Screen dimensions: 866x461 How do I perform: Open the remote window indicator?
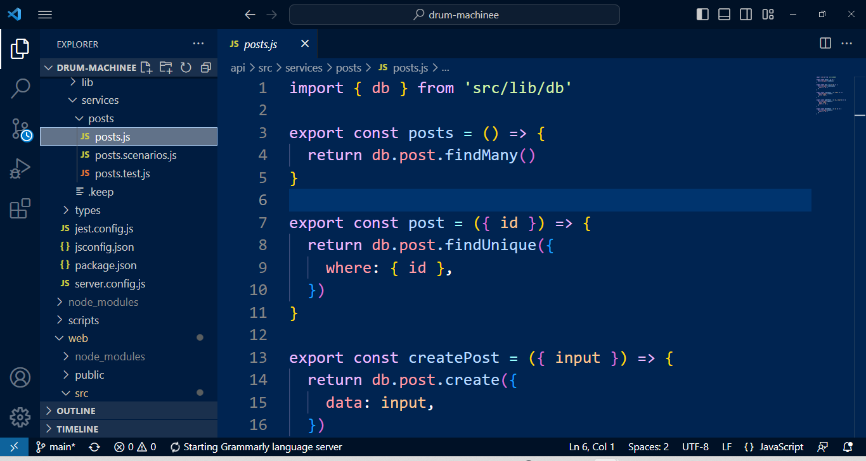(x=14, y=446)
